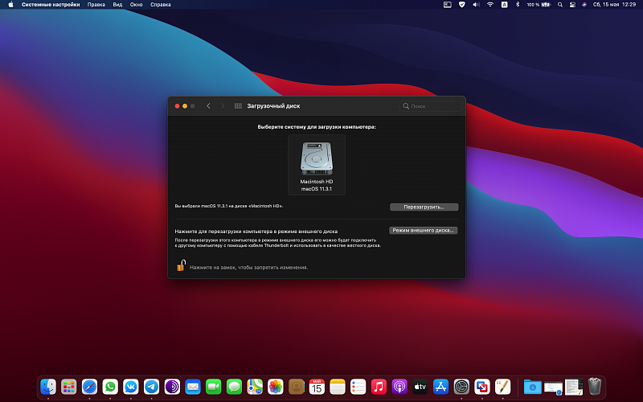Open the keyboard input source menu
This screenshot has width=643, height=402.
tap(504, 5)
